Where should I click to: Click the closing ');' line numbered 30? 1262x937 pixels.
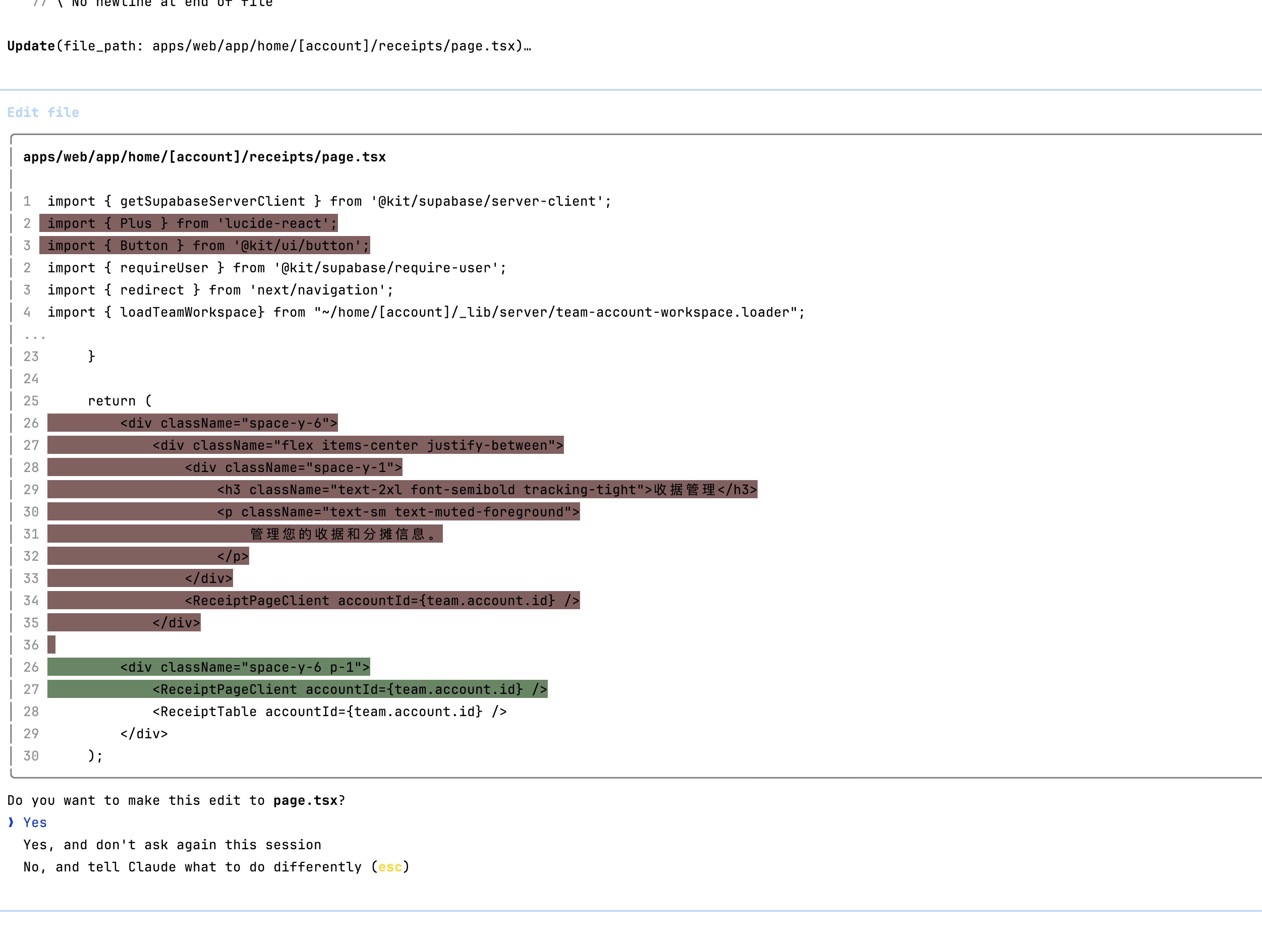pyautogui.click(x=95, y=756)
